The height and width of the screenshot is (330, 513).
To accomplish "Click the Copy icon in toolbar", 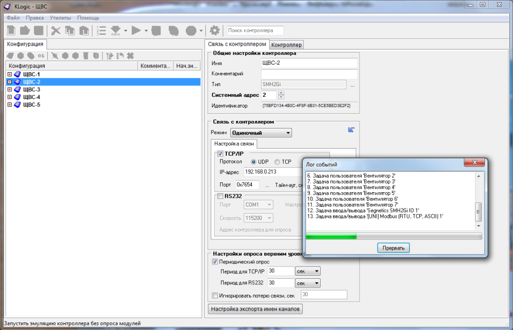I will point(69,31).
